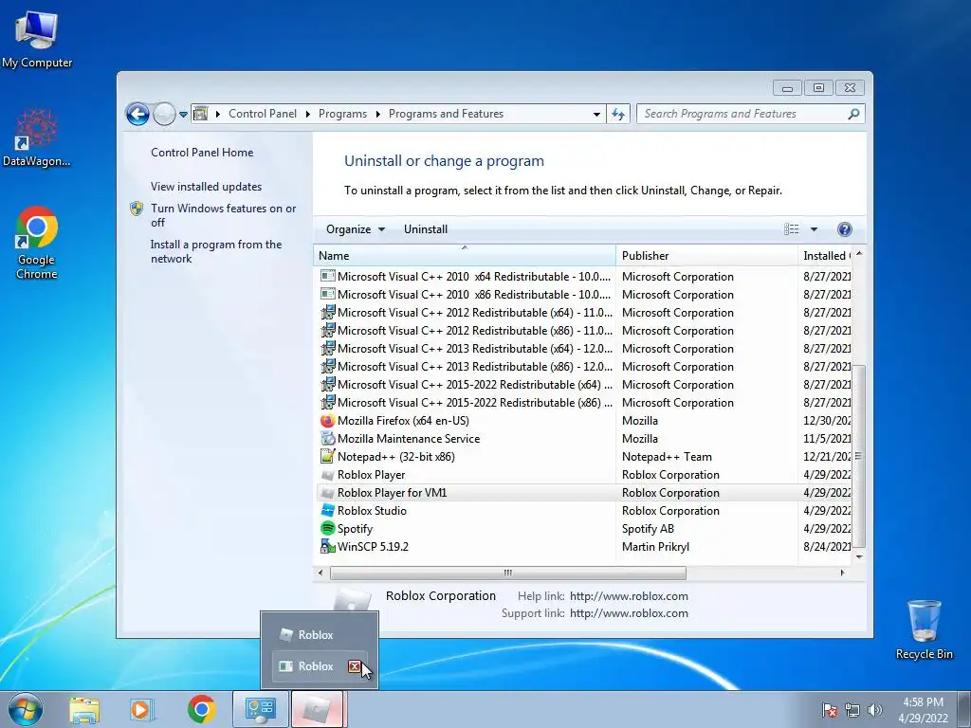Open the Organize menu
971x728 pixels.
(x=356, y=229)
